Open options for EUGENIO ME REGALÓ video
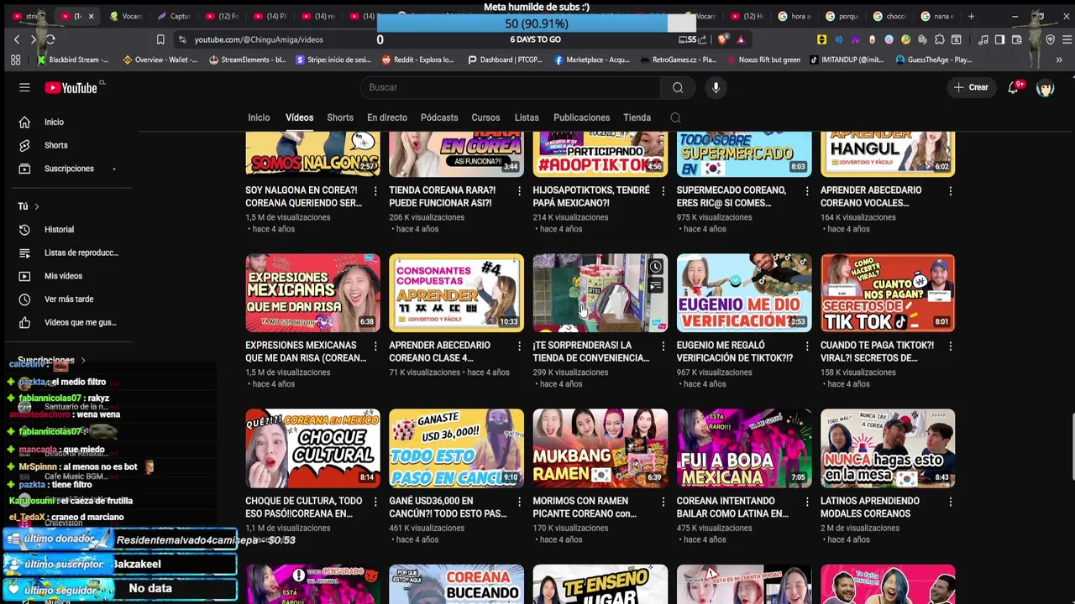 coord(806,346)
